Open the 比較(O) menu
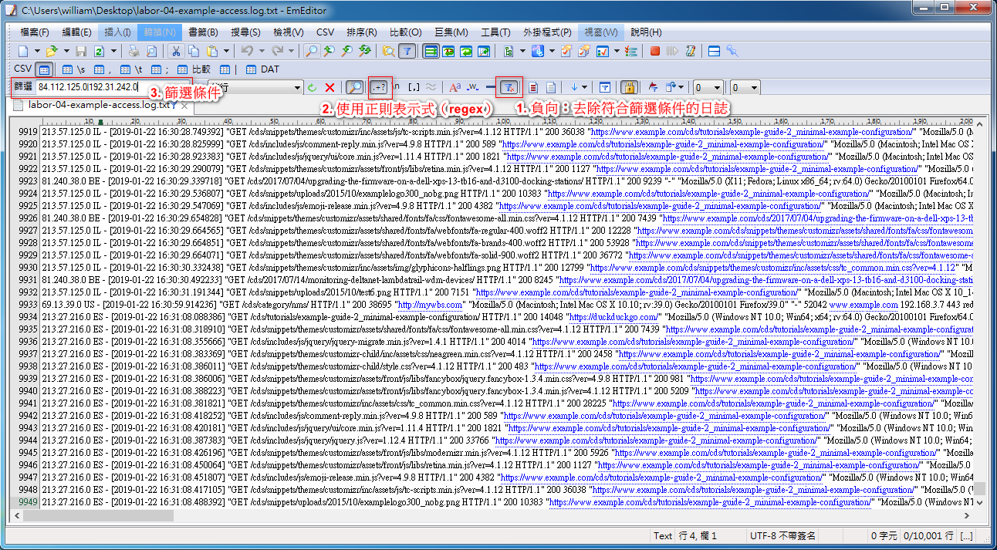The image size is (997, 550). click(405, 32)
